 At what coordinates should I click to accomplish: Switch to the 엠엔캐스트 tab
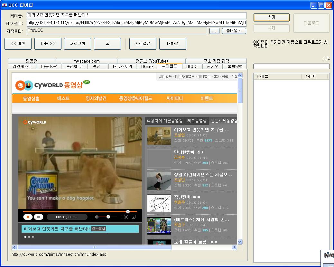click(x=22, y=66)
